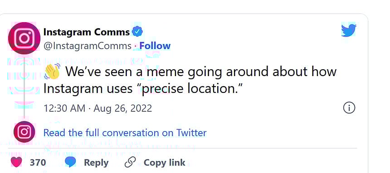This screenshot has width=390, height=173.
Task: Click the waving hand emoji
Action: pos(52,71)
